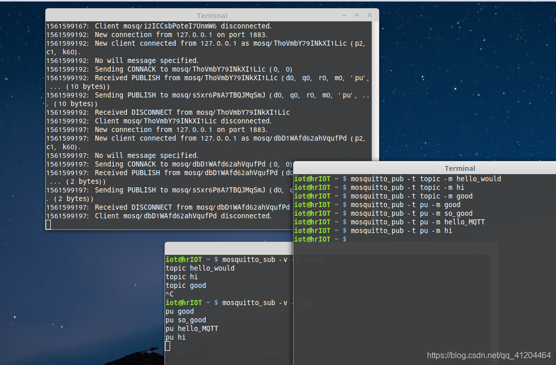This screenshot has height=365, width=556.
Task: Click the 1561599197 'No will message specified' line
Action: point(122,155)
